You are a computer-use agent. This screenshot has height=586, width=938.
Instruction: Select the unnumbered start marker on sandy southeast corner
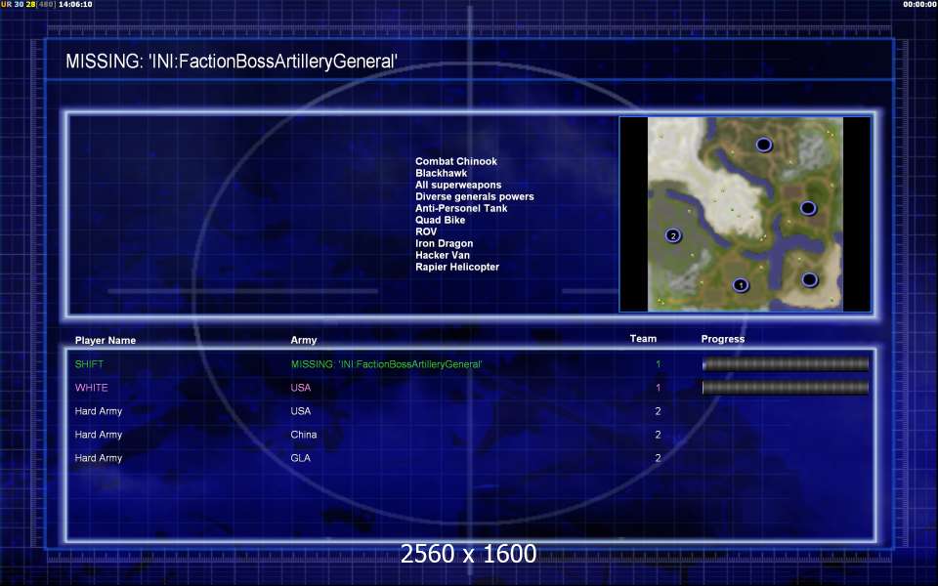click(x=809, y=280)
